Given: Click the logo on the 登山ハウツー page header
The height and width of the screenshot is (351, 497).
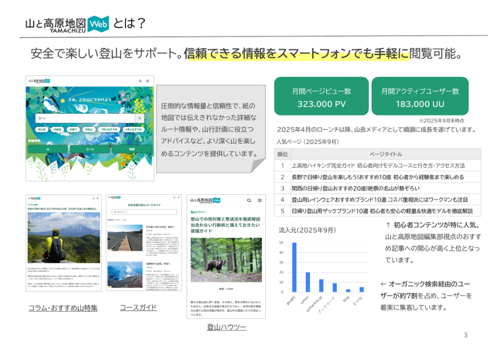Looking at the screenshot, I should click(205, 201).
